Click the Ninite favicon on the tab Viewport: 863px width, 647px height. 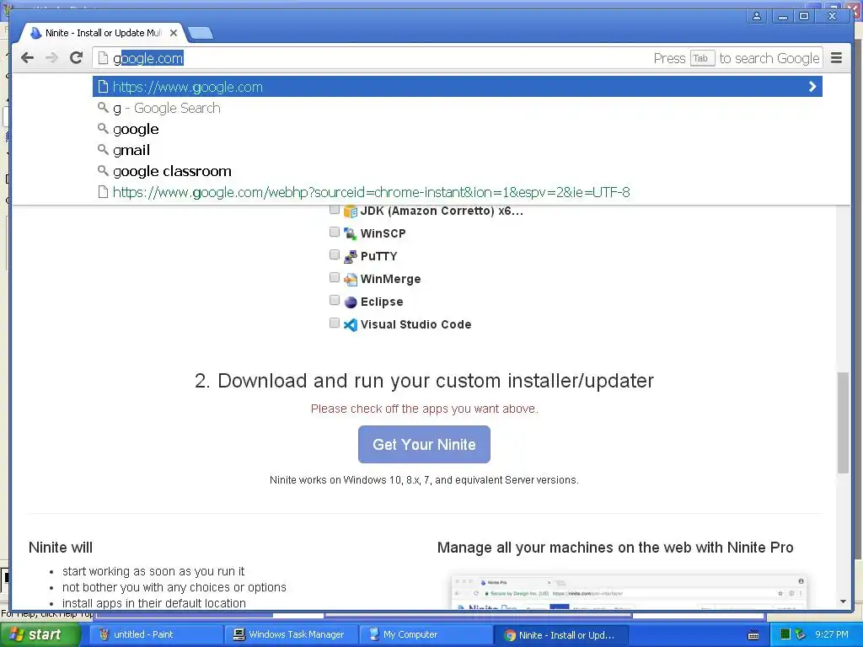point(35,33)
